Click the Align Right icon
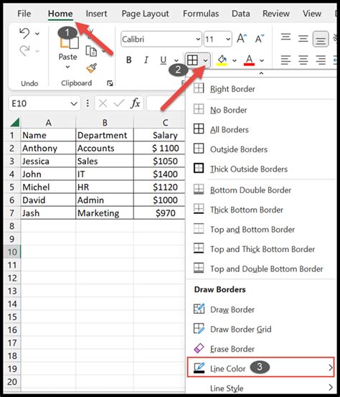The width and height of the screenshot is (340, 397). [x=321, y=60]
